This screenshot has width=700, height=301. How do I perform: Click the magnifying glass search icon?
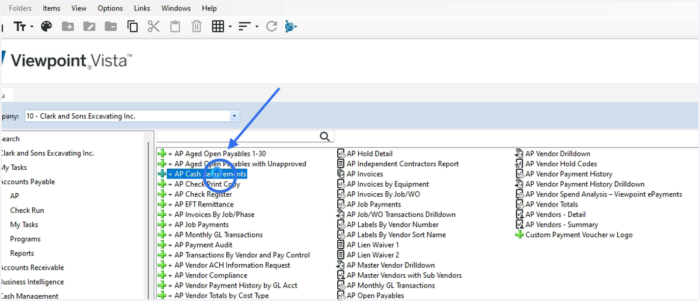point(325,136)
